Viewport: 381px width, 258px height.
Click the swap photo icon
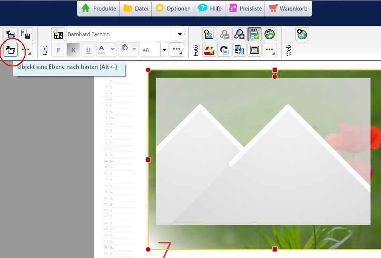coord(239,50)
